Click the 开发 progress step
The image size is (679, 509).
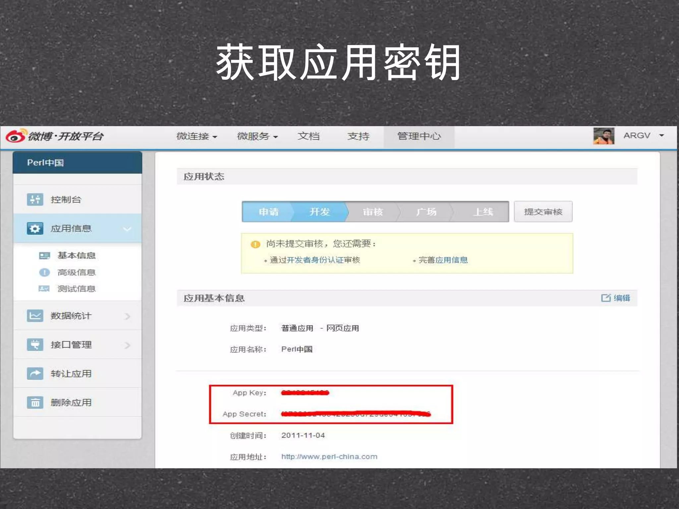coord(320,211)
